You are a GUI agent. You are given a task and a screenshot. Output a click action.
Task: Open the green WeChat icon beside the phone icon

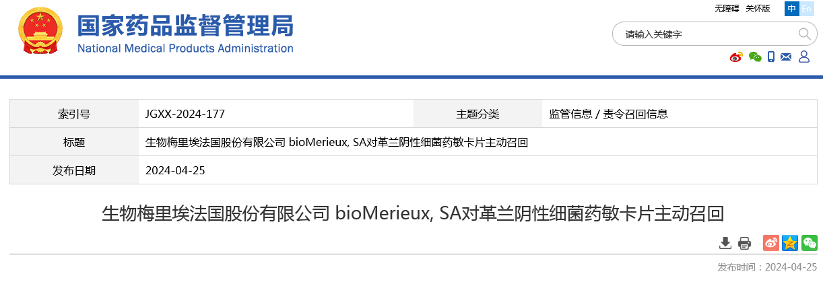click(x=755, y=57)
